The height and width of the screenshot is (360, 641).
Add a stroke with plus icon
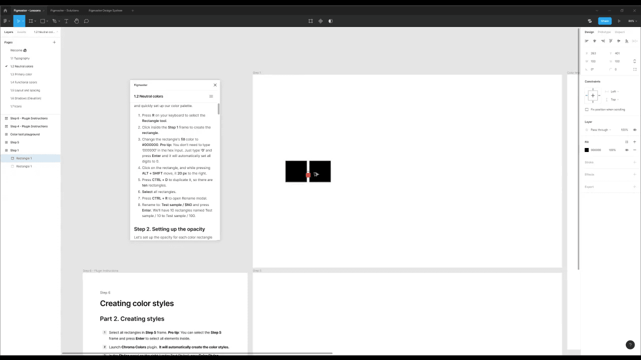(634, 162)
